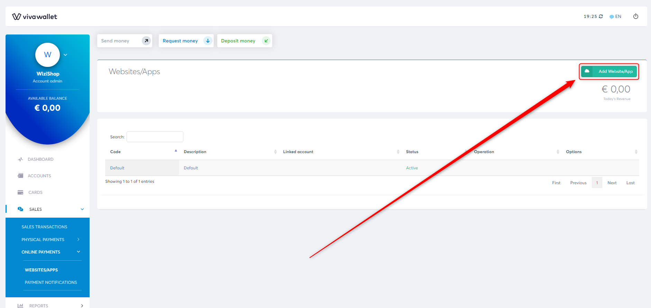
Task: Click the Sales chat icon
Action: [20, 209]
